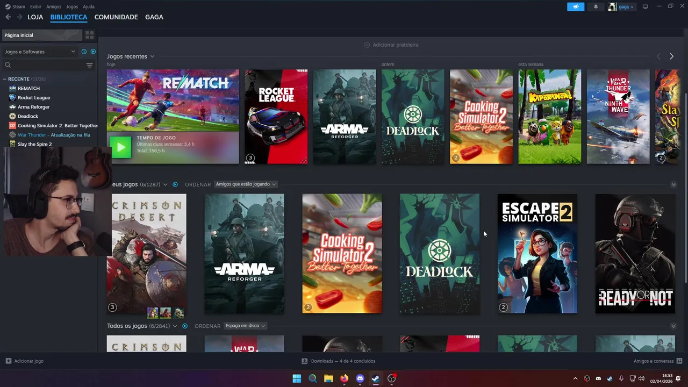Open the Ajuda menu
This screenshot has height=387, width=688.
89,6
